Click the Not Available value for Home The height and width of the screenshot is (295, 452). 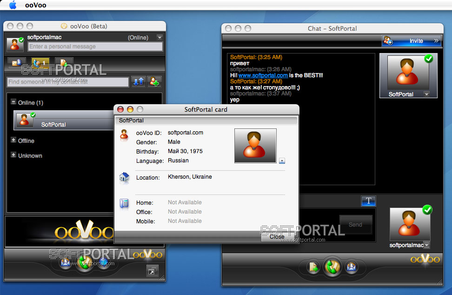(185, 202)
